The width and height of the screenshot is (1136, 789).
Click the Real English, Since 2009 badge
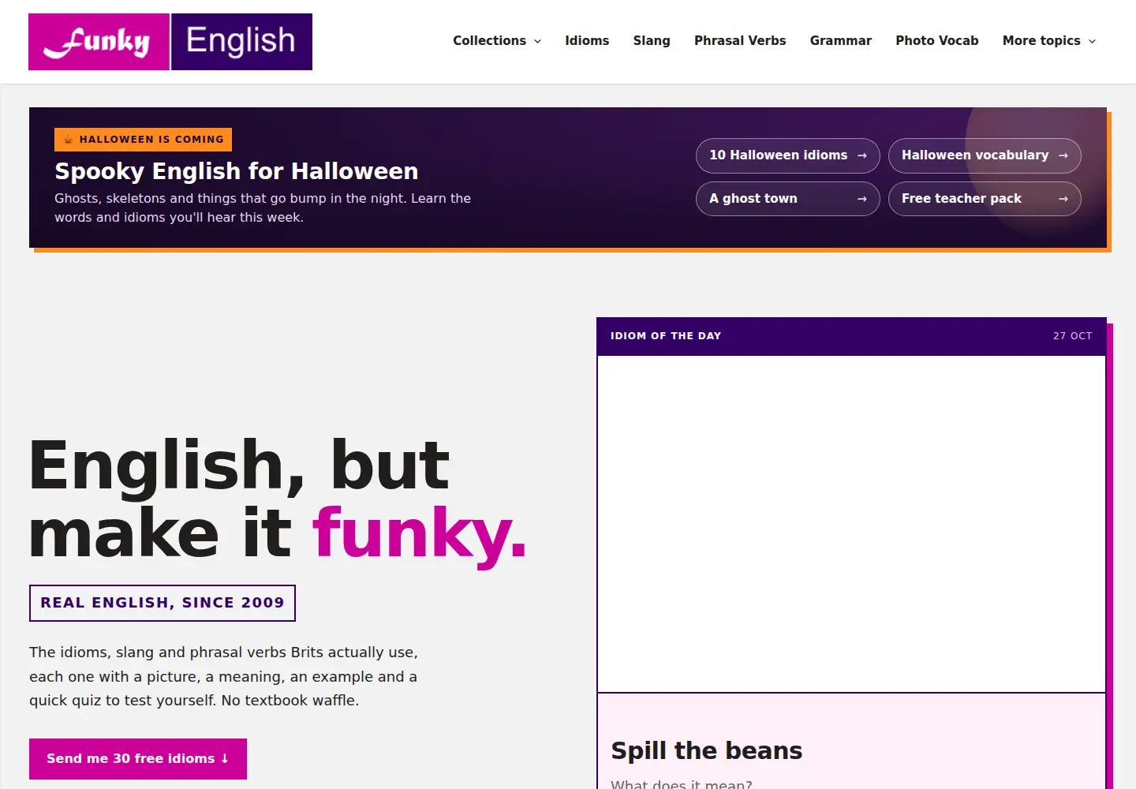coord(163,603)
